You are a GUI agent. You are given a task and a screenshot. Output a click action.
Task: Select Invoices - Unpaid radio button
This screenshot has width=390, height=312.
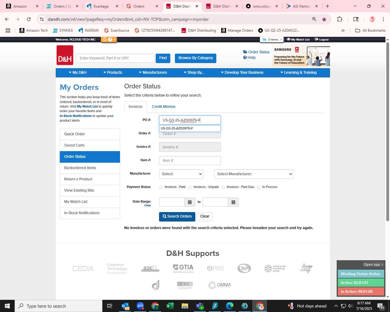[190, 187]
